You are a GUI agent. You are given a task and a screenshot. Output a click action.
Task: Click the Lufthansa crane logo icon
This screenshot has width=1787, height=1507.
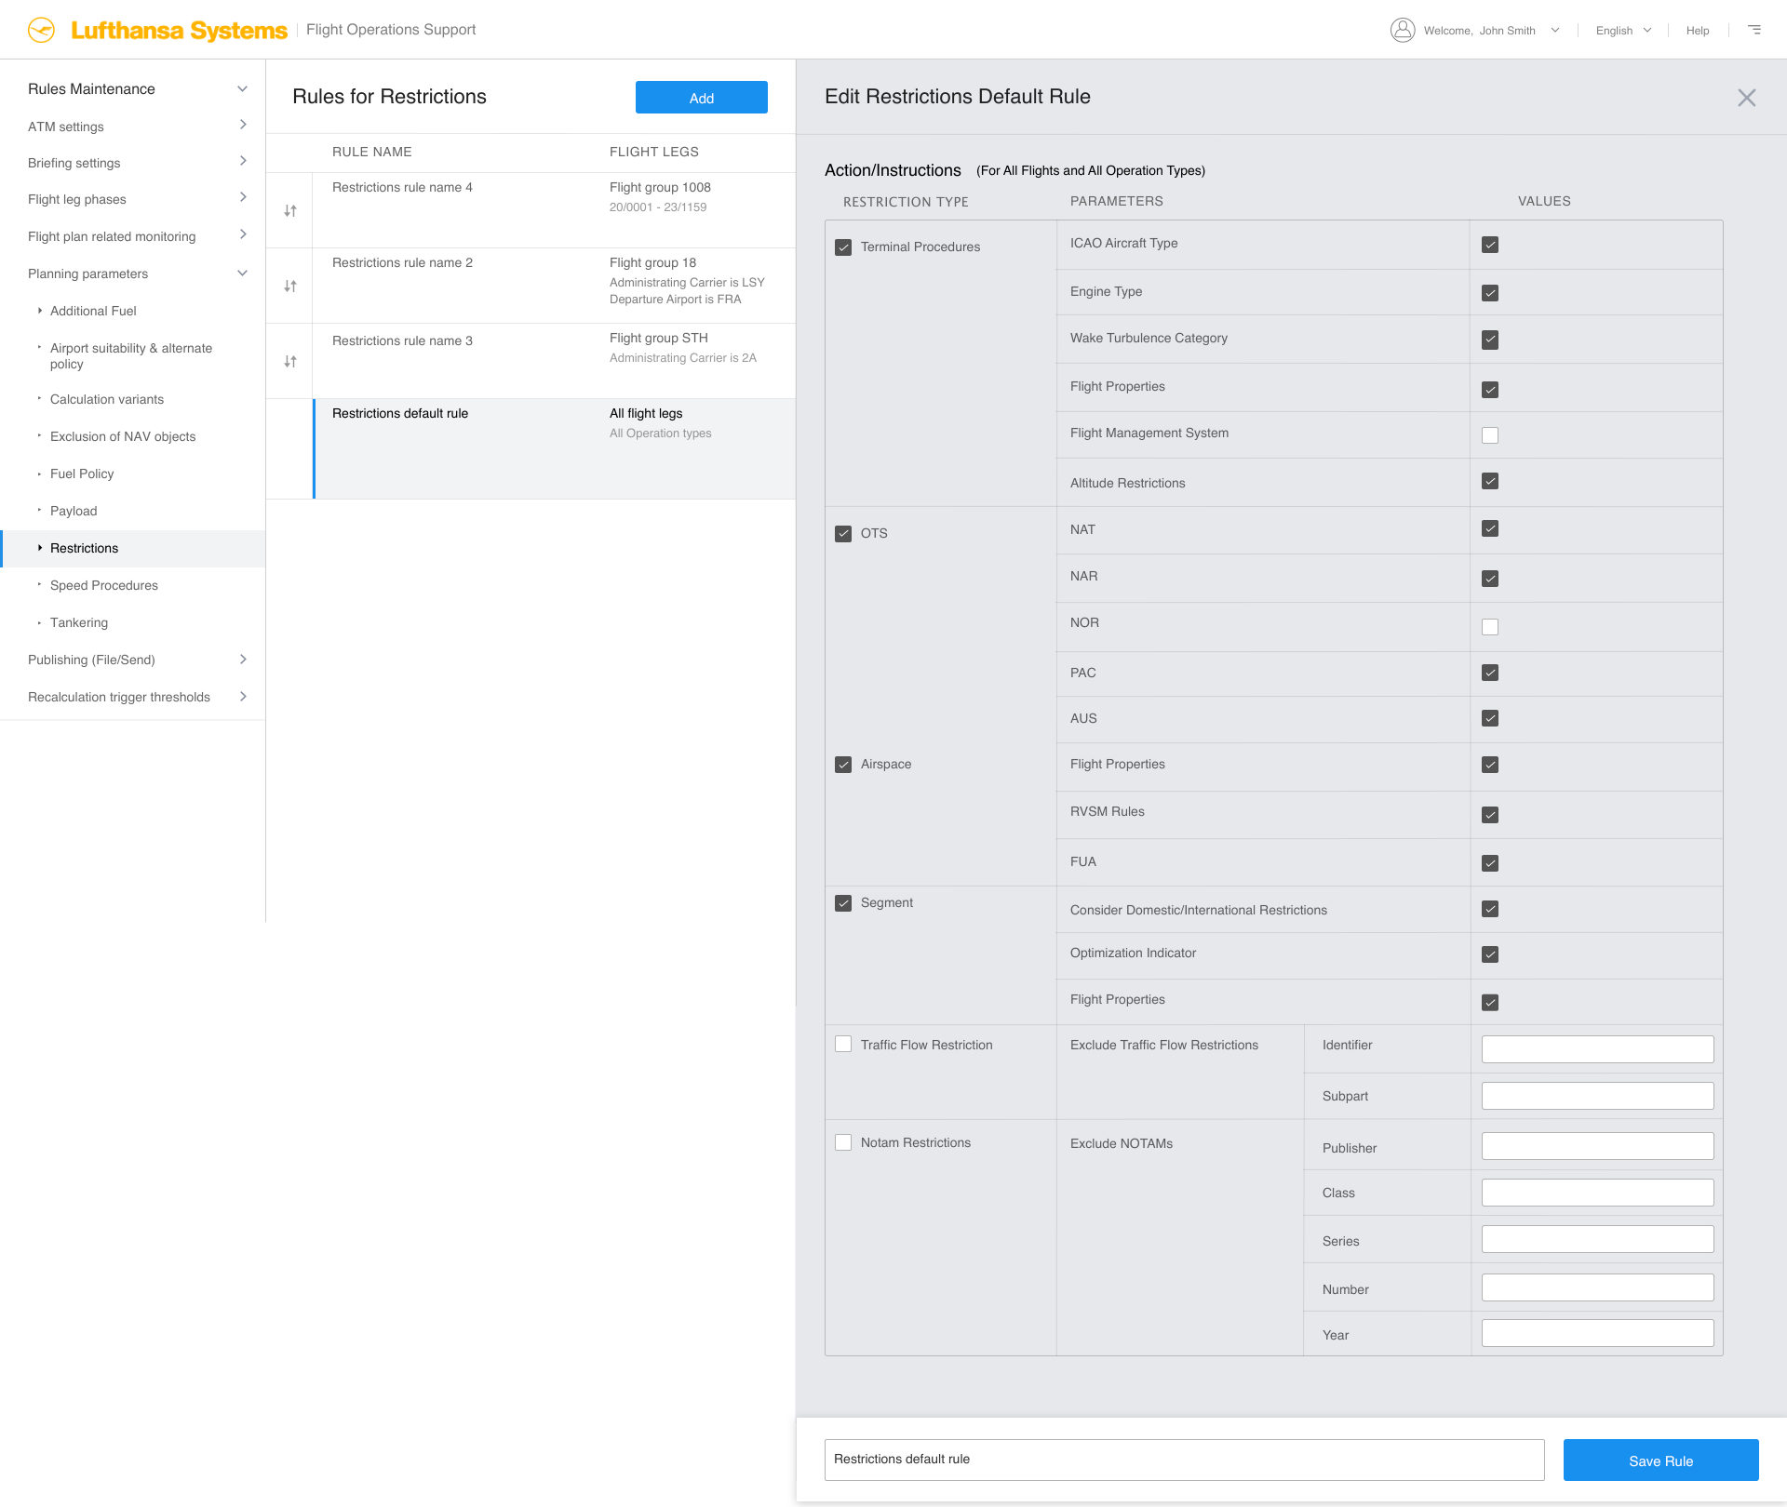[x=42, y=30]
